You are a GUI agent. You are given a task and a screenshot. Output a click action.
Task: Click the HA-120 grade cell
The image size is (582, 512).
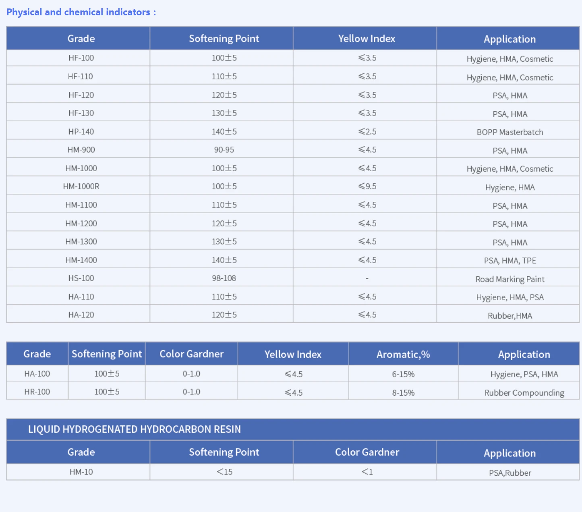81,315
